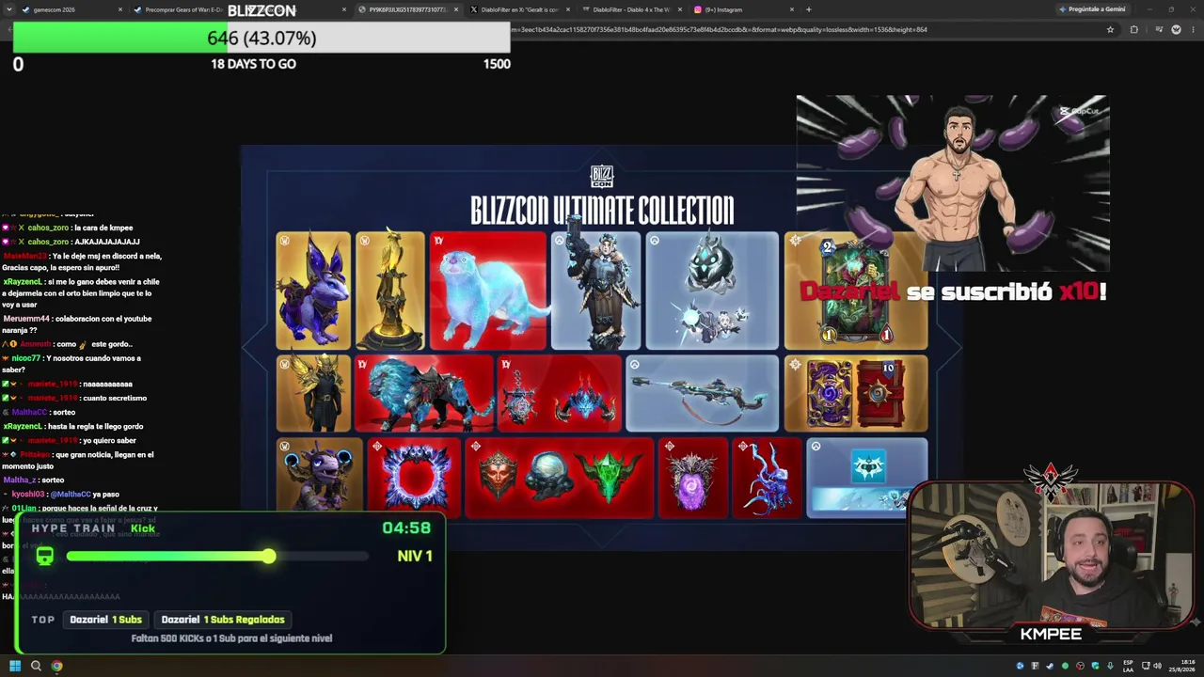
Task: Click the blue tentacle creature card
Action: 767,477
